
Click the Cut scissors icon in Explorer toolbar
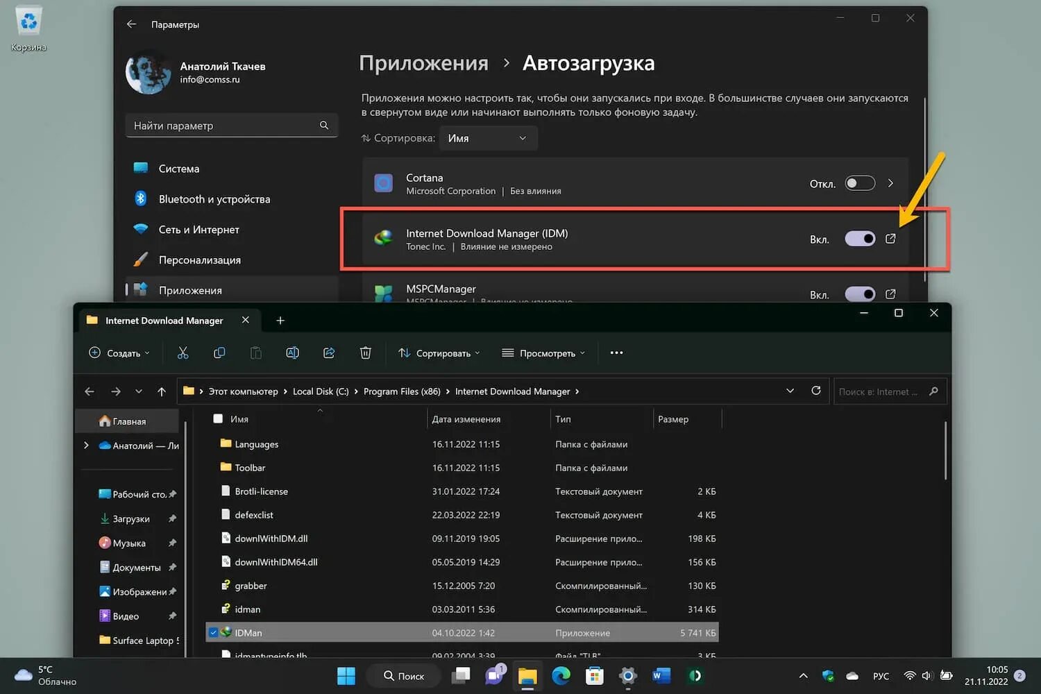click(183, 353)
